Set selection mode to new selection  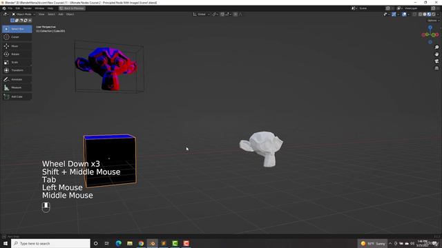[12, 21]
